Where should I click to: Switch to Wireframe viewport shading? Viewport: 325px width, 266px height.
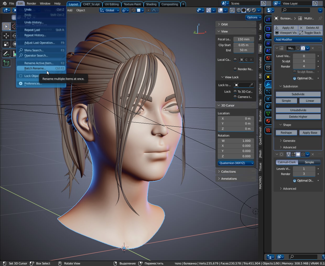click(239, 10)
